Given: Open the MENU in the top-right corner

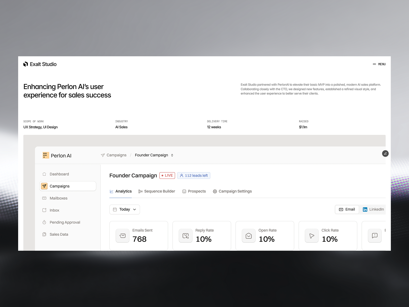Looking at the screenshot, I should point(379,64).
